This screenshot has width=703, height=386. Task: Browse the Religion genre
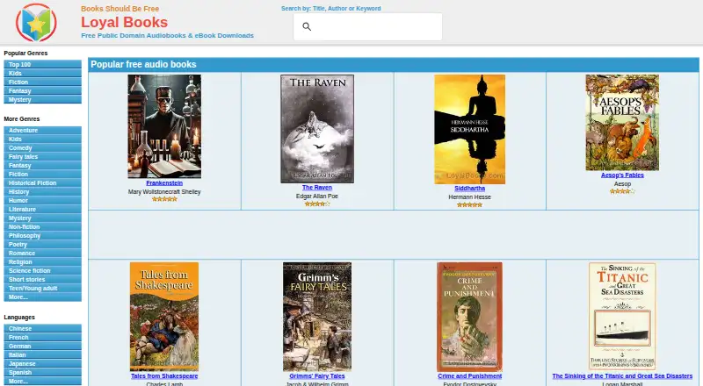42,262
